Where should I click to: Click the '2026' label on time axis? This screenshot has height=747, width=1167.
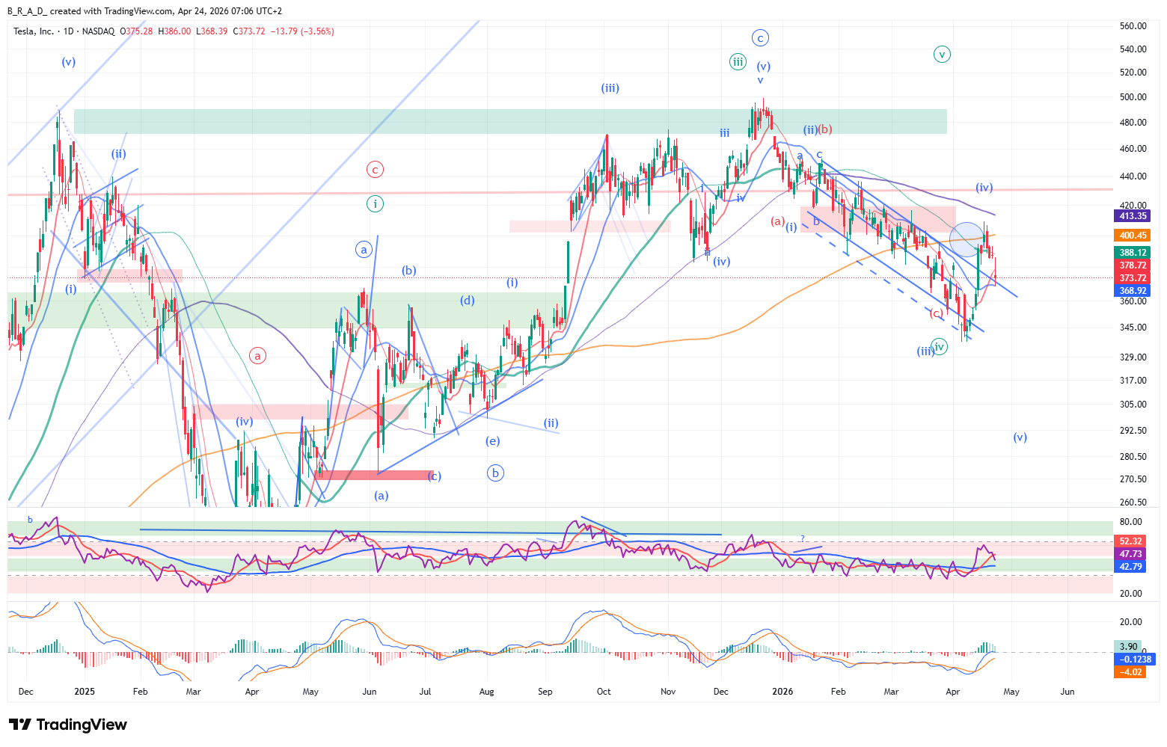coord(782,692)
